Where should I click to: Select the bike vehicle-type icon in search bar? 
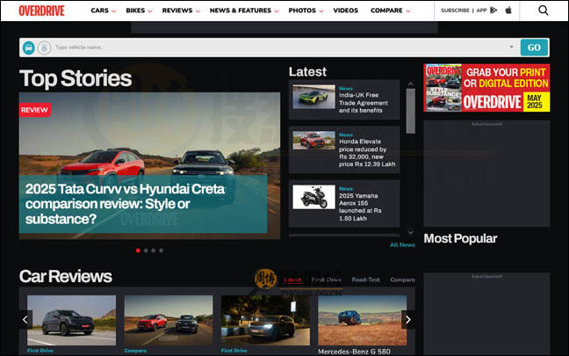(44, 47)
